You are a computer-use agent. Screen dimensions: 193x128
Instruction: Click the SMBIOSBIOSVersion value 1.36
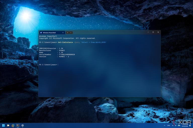(x=61, y=48)
